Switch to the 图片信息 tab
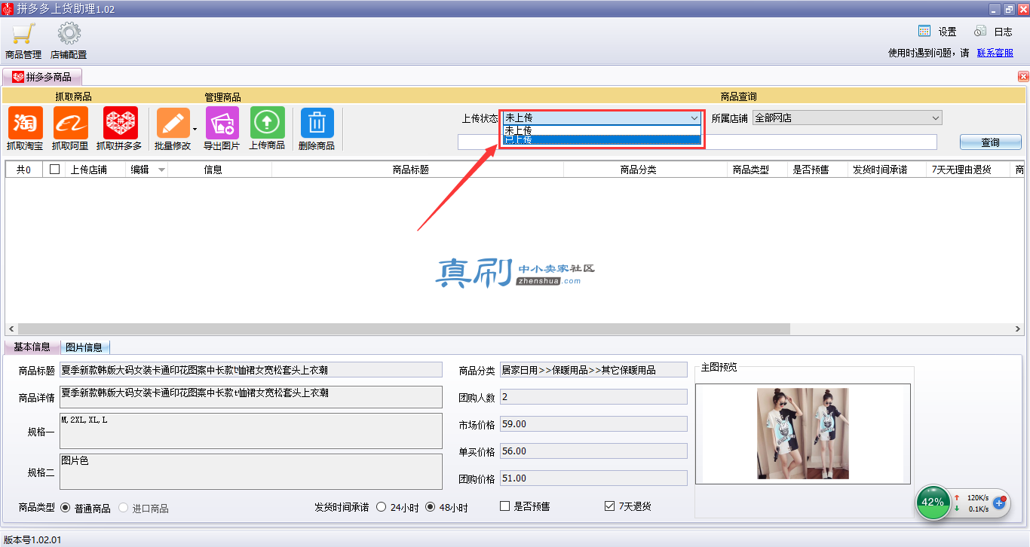The height and width of the screenshot is (547, 1030). [x=84, y=347]
